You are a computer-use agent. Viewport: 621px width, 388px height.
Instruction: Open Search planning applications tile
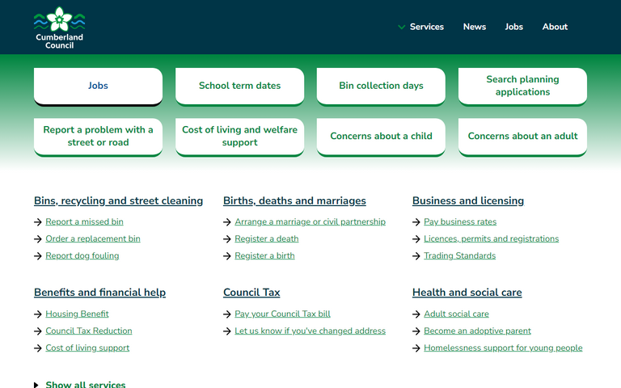[x=522, y=86]
